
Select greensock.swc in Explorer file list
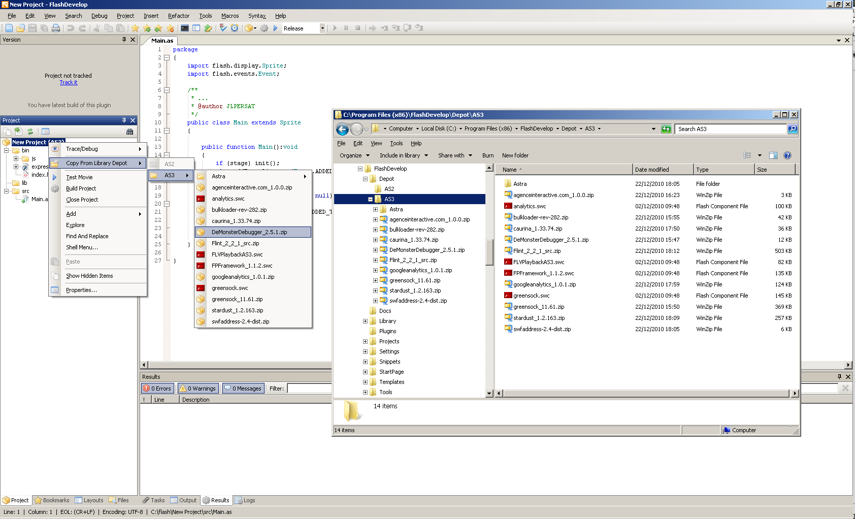pyautogui.click(x=531, y=296)
